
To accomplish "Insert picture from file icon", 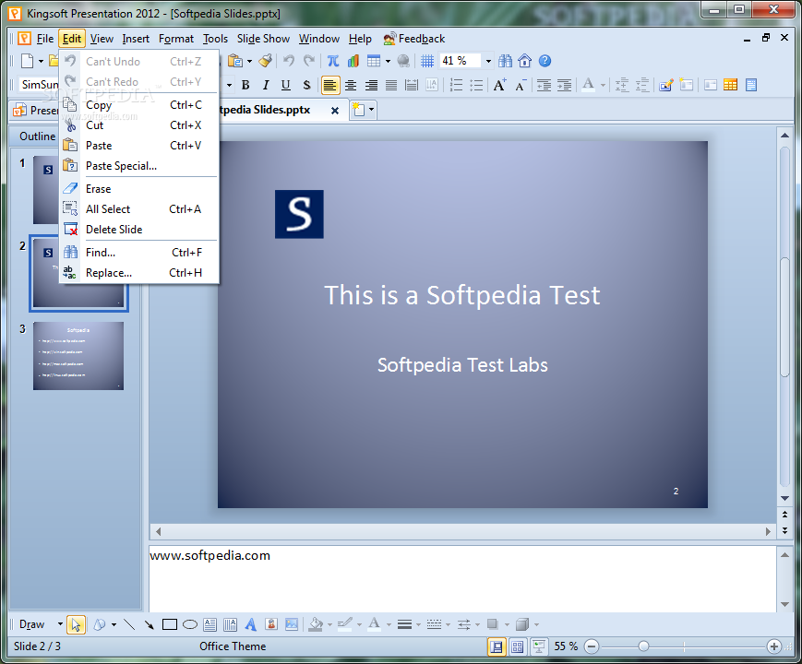I will tap(292, 624).
